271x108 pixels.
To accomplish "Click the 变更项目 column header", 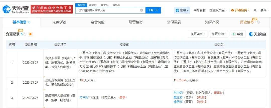I will tap(60, 45).
